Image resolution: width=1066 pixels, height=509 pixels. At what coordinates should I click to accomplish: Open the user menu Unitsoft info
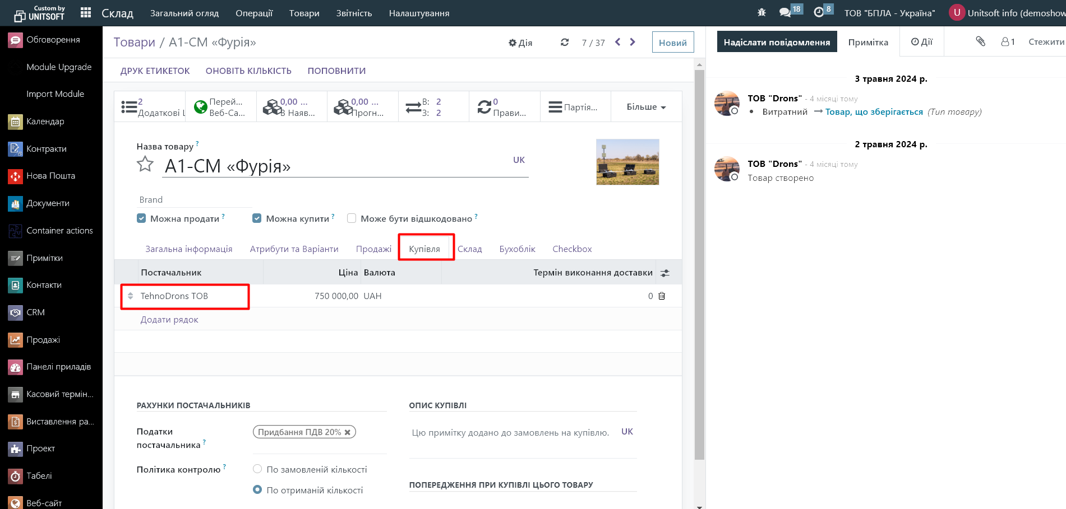(1007, 13)
